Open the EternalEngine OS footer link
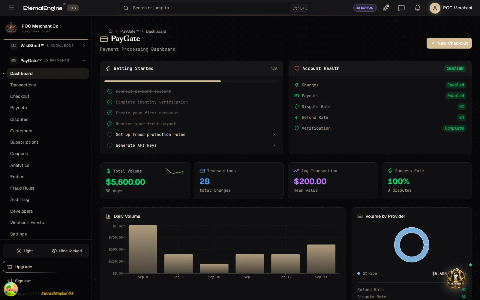This screenshot has width=480, height=300. (57, 293)
